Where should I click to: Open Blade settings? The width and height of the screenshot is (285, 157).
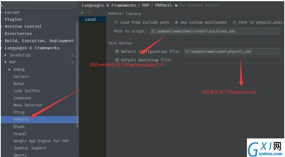click(x=19, y=126)
